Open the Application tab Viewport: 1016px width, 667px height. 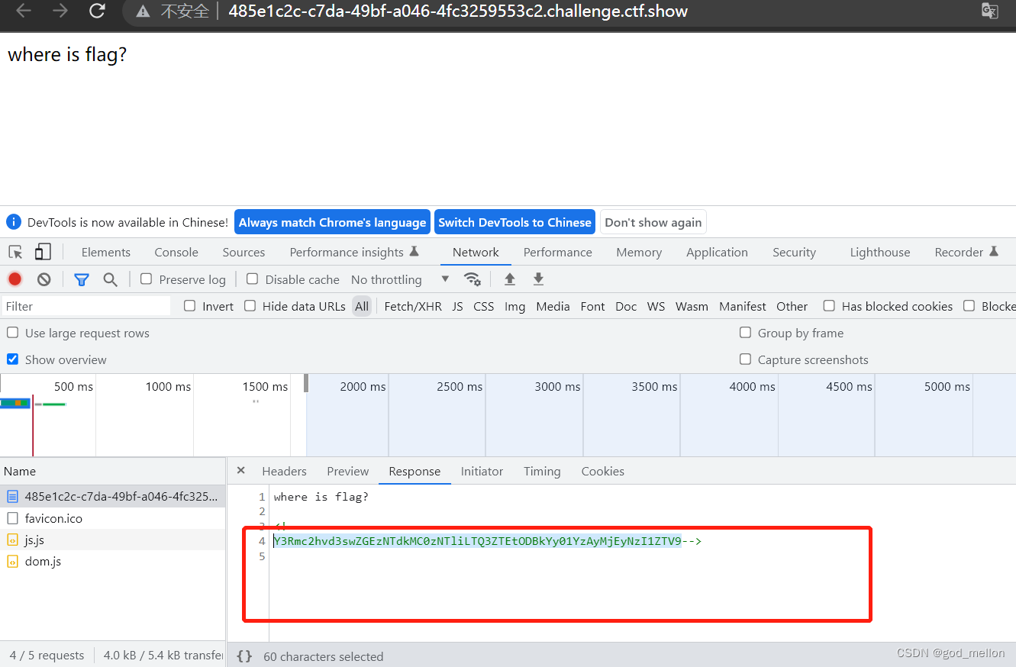point(718,252)
